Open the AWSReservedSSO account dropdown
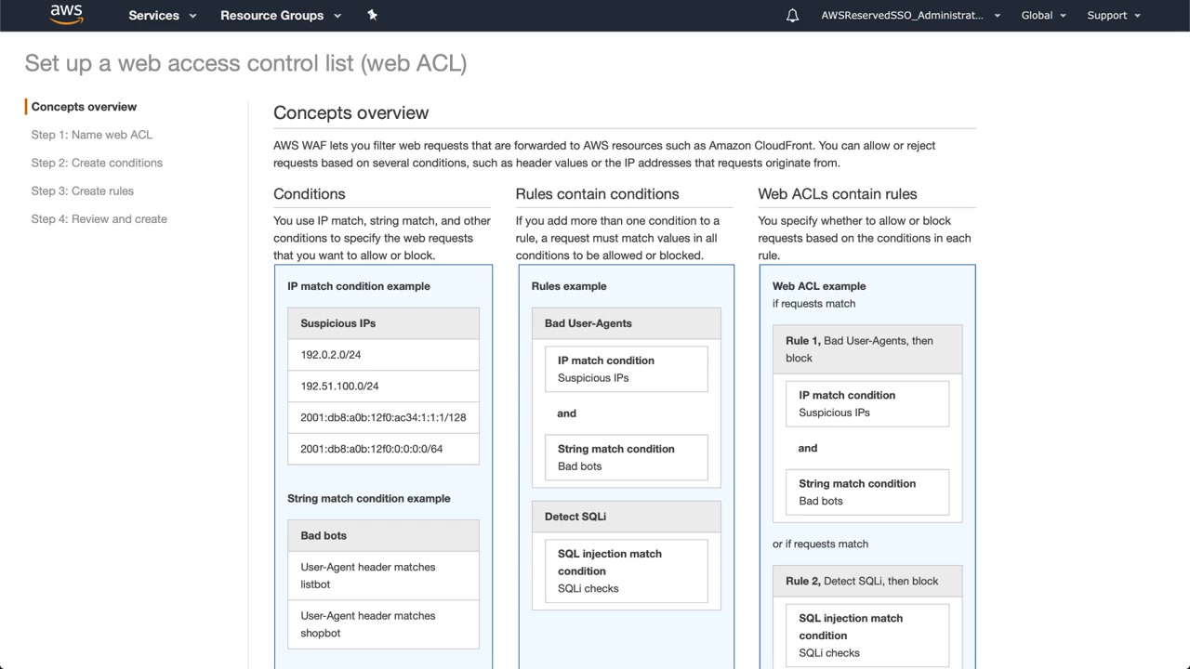 tap(910, 16)
